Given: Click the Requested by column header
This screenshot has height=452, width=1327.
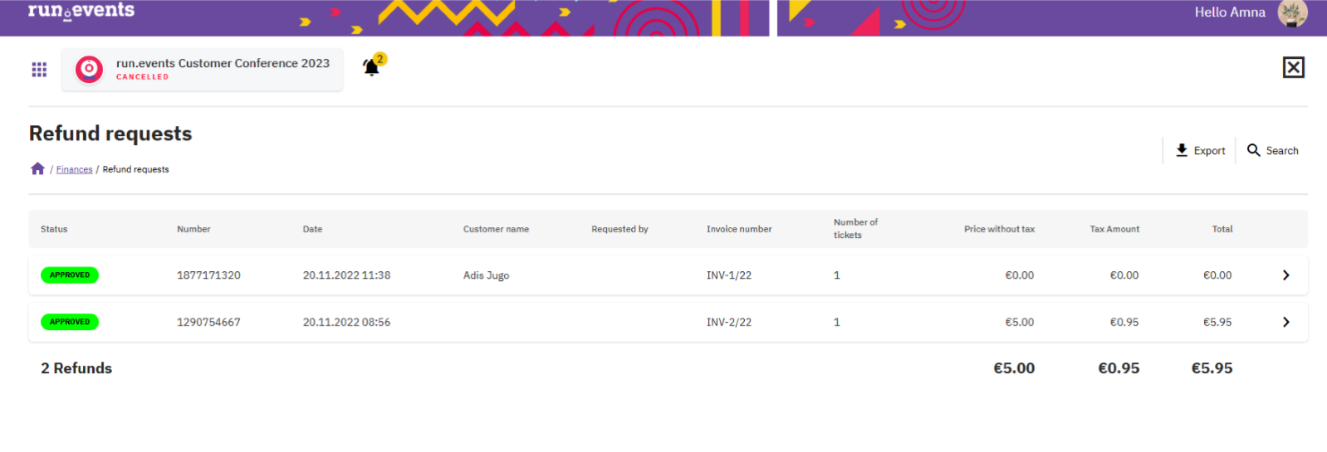Looking at the screenshot, I should (x=619, y=229).
